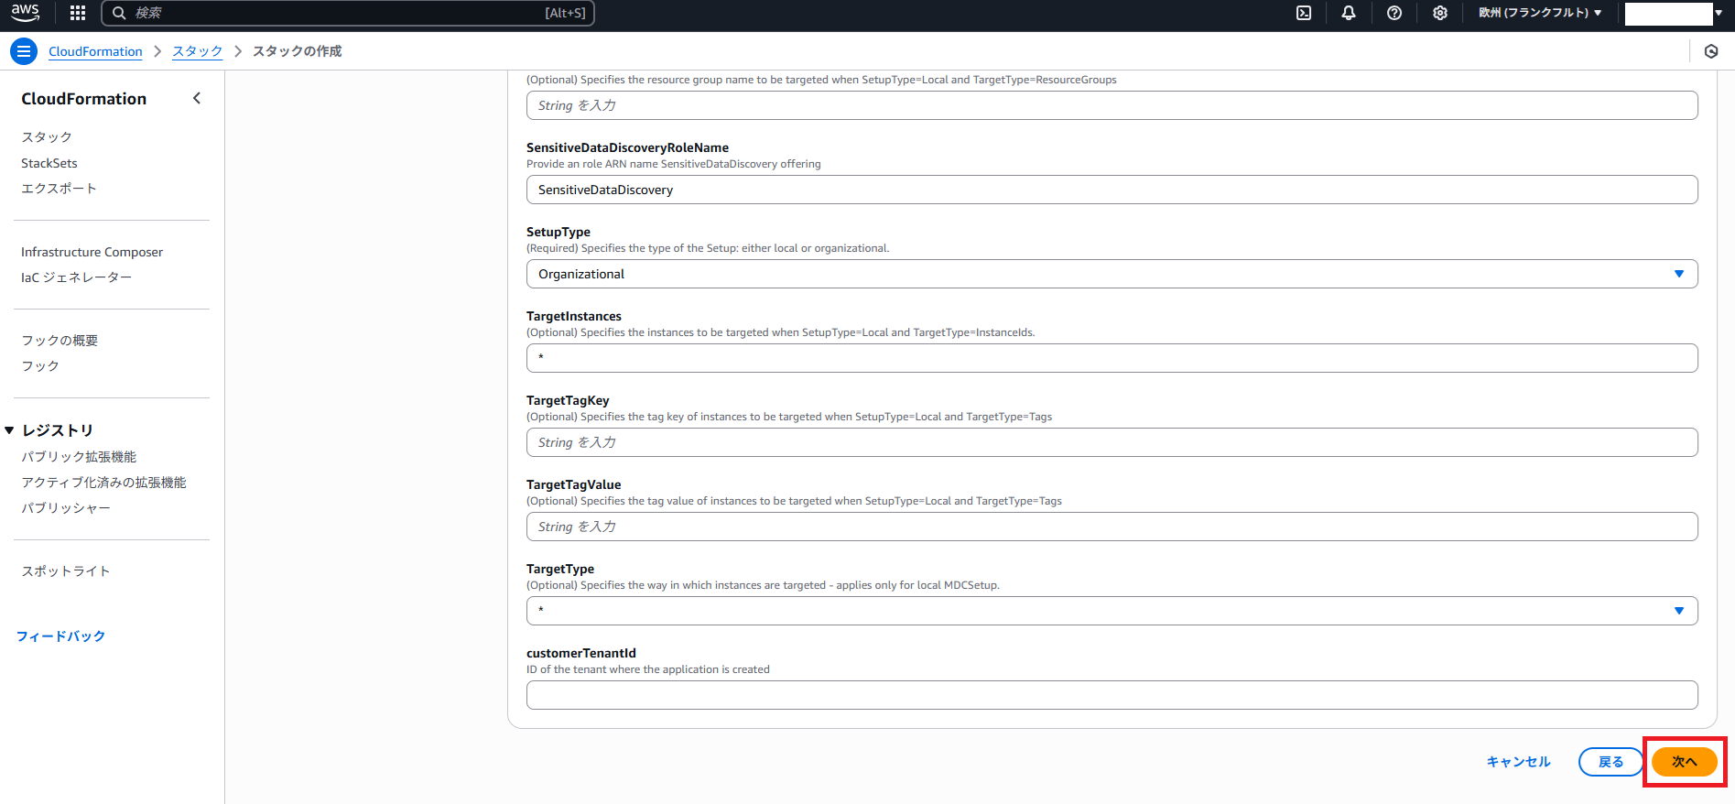Open the TargetType dropdown
Screen dimensions: 1735x804
1111,611
